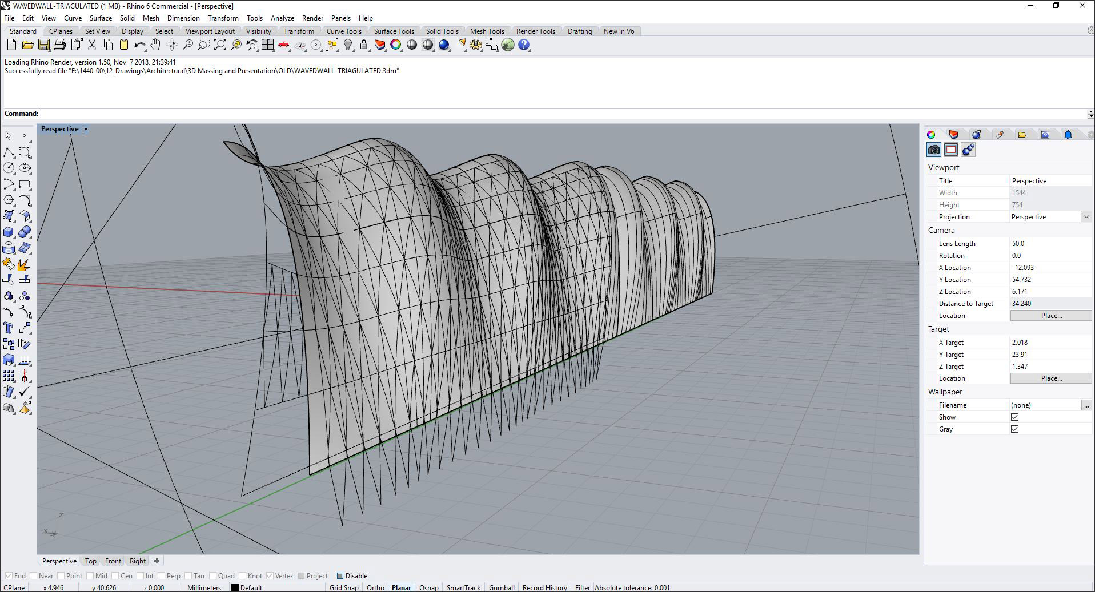Image resolution: width=1095 pixels, height=592 pixels.
Task: Click the camera Location Place button
Action: [x=1051, y=316]
